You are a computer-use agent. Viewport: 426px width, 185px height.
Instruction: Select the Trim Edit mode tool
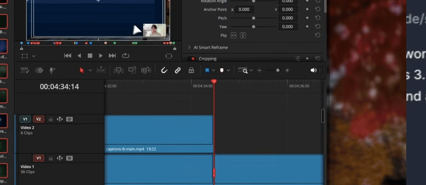click(x=101, y=70)
